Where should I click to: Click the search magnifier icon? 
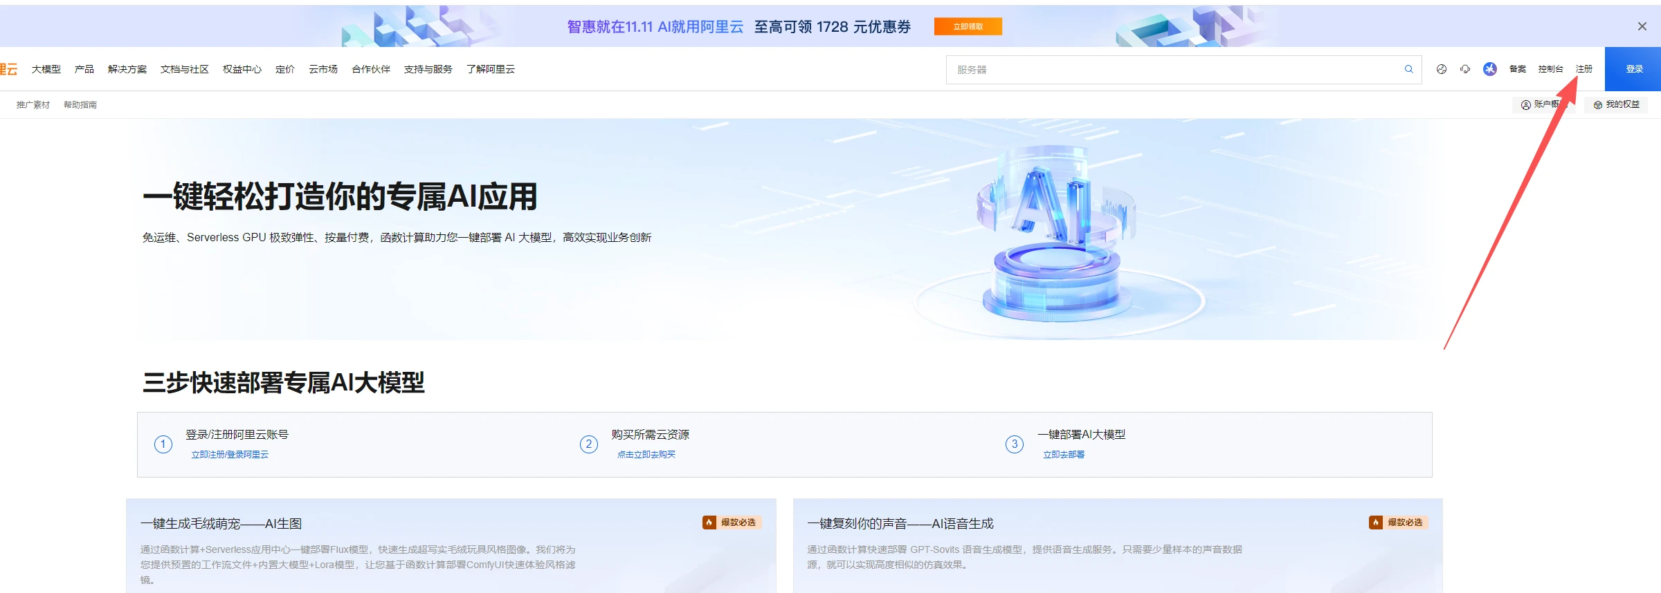[1408, 69]
